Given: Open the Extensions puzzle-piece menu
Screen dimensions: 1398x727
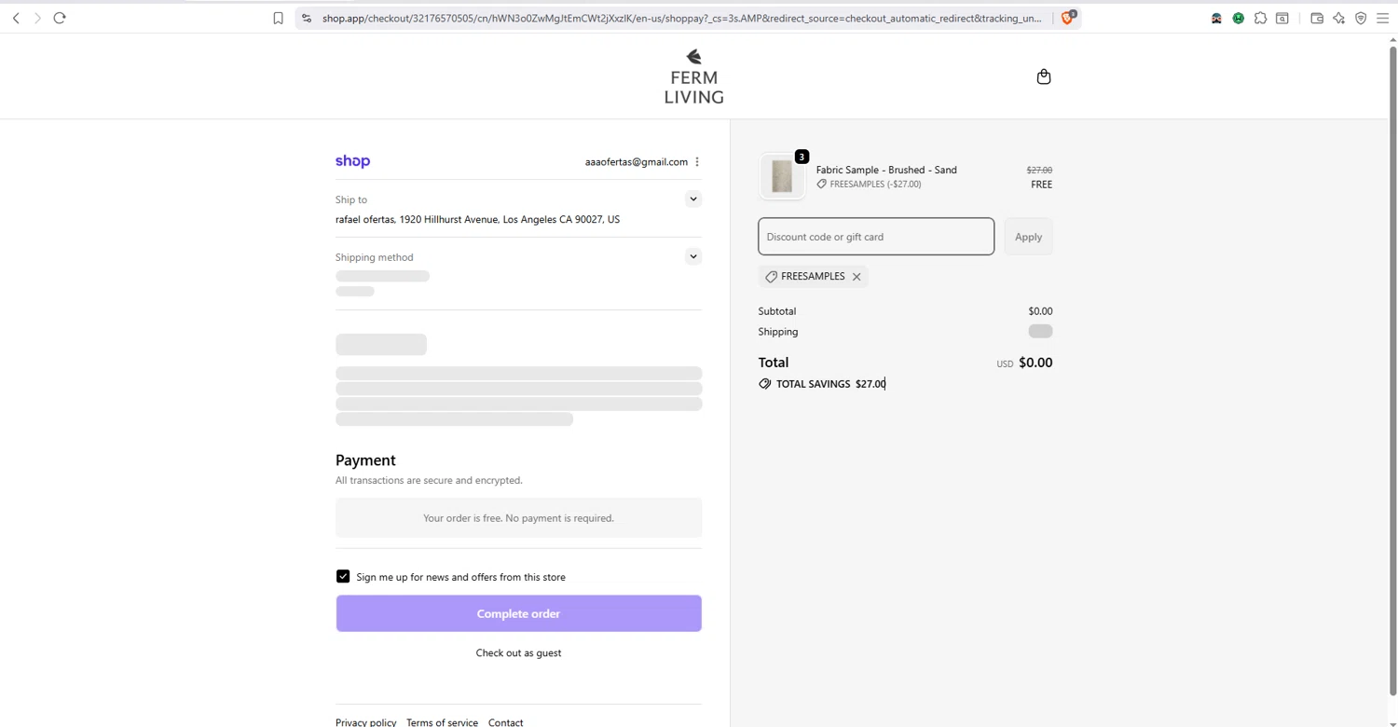Looking at the screenshot, I should click(1260, 18).
